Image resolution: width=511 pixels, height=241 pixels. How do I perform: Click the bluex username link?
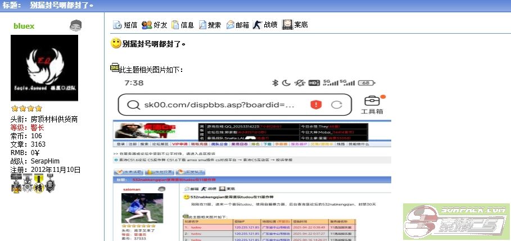click(24, 26)
